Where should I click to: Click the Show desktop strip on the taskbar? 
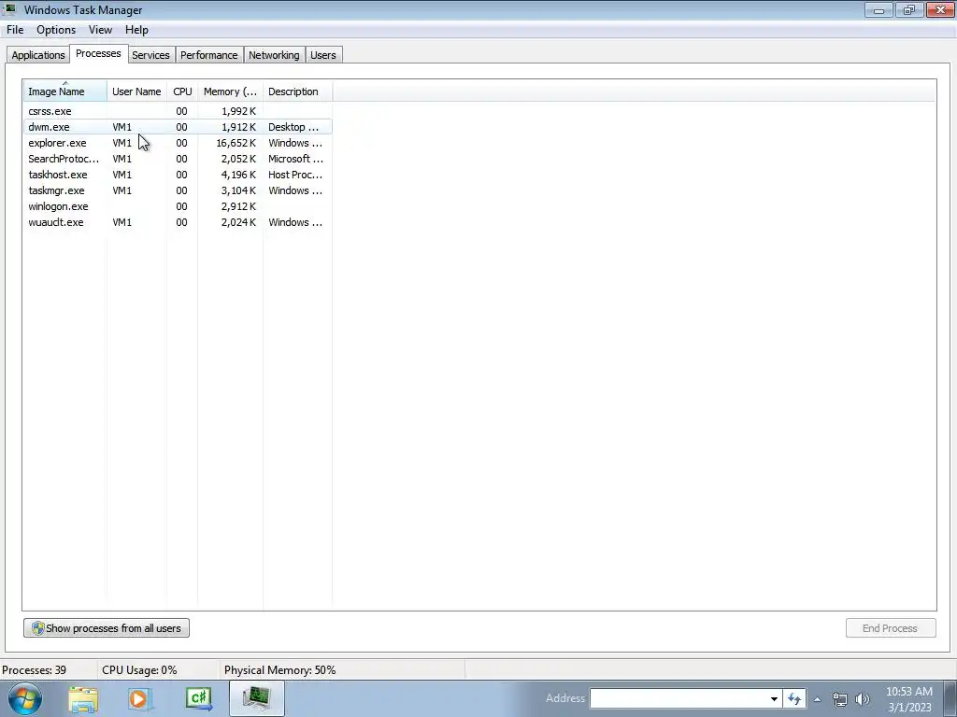[x=950, y=698]
